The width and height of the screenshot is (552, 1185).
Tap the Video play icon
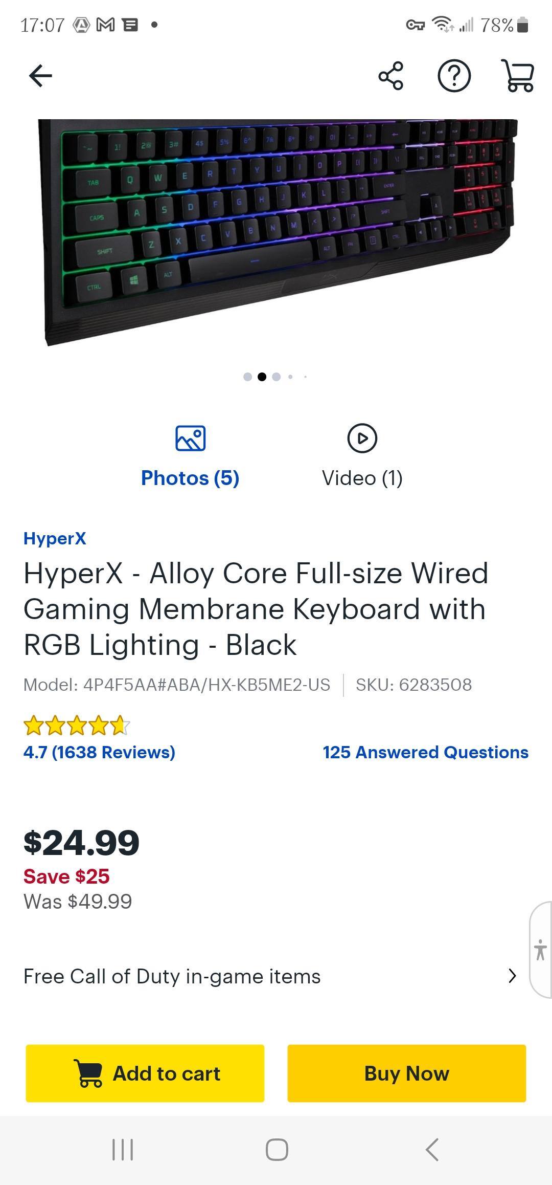point(362,438)
